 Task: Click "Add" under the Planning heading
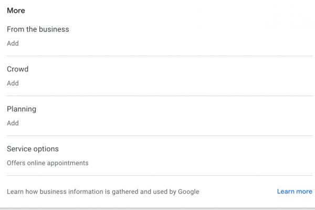13,123
